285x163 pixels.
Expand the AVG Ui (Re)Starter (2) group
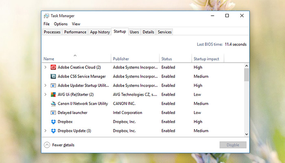[46, 95]
